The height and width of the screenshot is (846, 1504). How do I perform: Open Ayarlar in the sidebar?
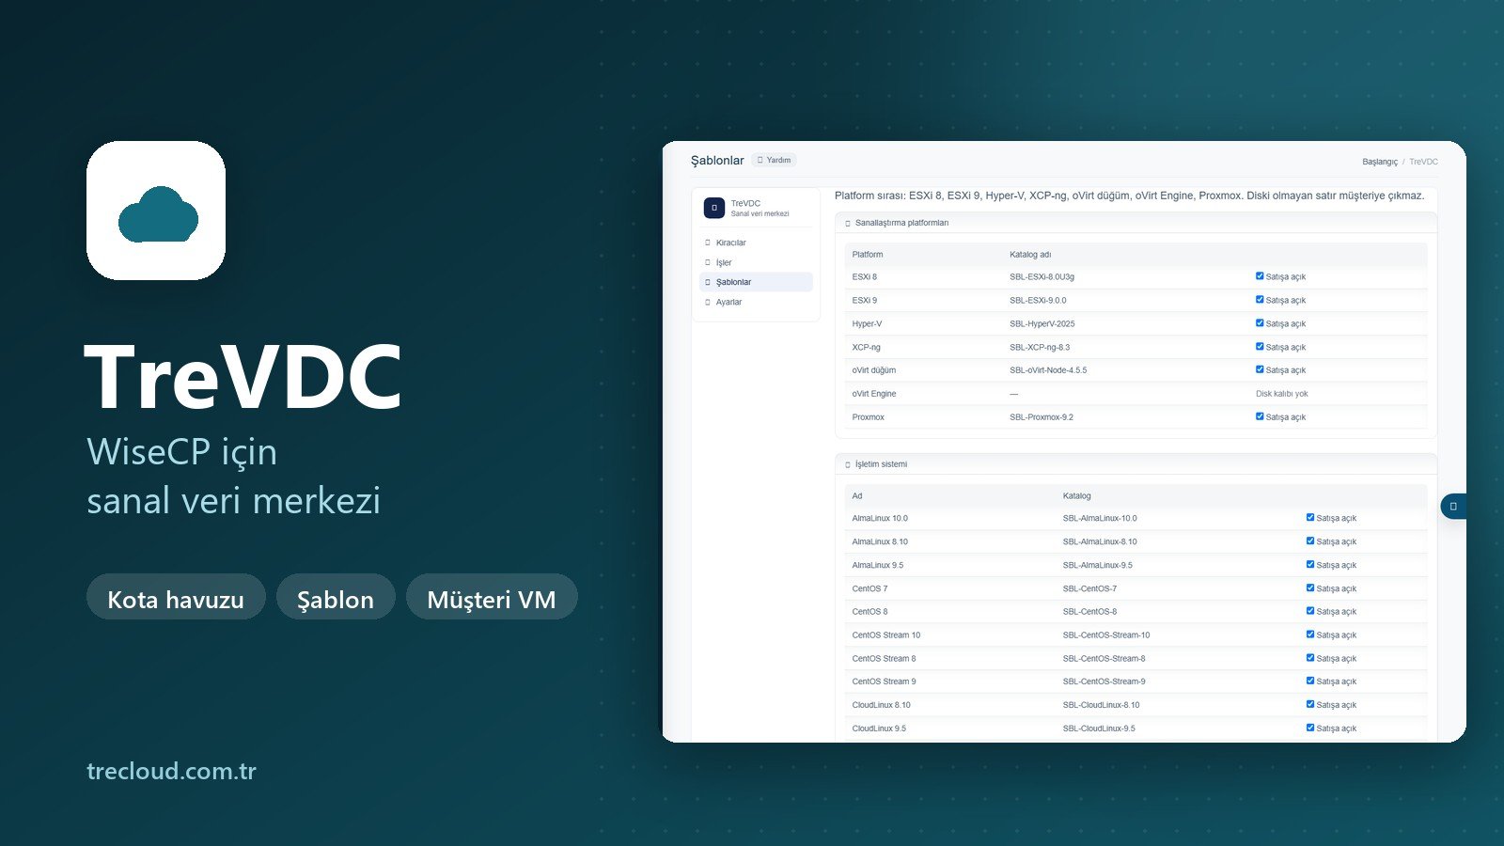tap(757, 302)
